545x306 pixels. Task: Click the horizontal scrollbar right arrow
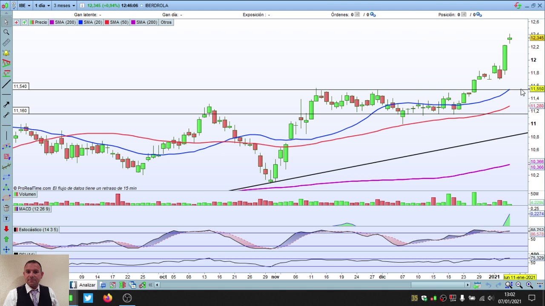click(x=468, y=285)
